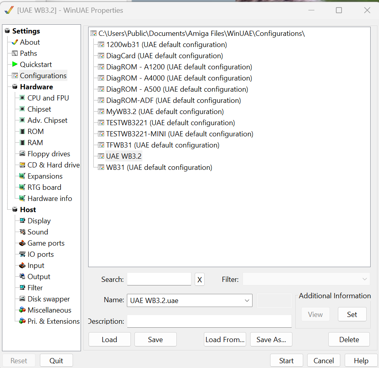Open the Filter dropdown list

(x=306, y=279)
